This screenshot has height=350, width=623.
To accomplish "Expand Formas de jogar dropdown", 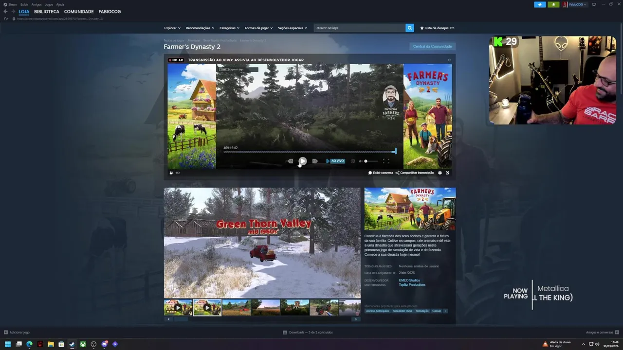I will [x=258, y=28].
